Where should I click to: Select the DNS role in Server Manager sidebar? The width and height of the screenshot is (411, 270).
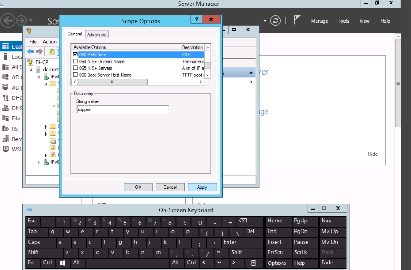point(12,108)
